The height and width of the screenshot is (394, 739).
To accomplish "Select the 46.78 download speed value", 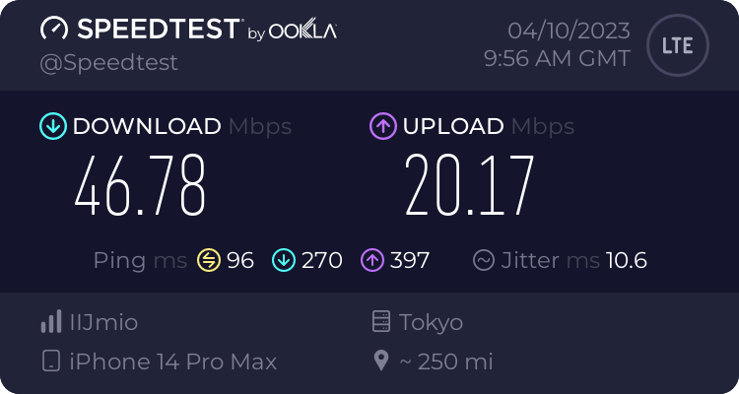I will pos(140,185).
